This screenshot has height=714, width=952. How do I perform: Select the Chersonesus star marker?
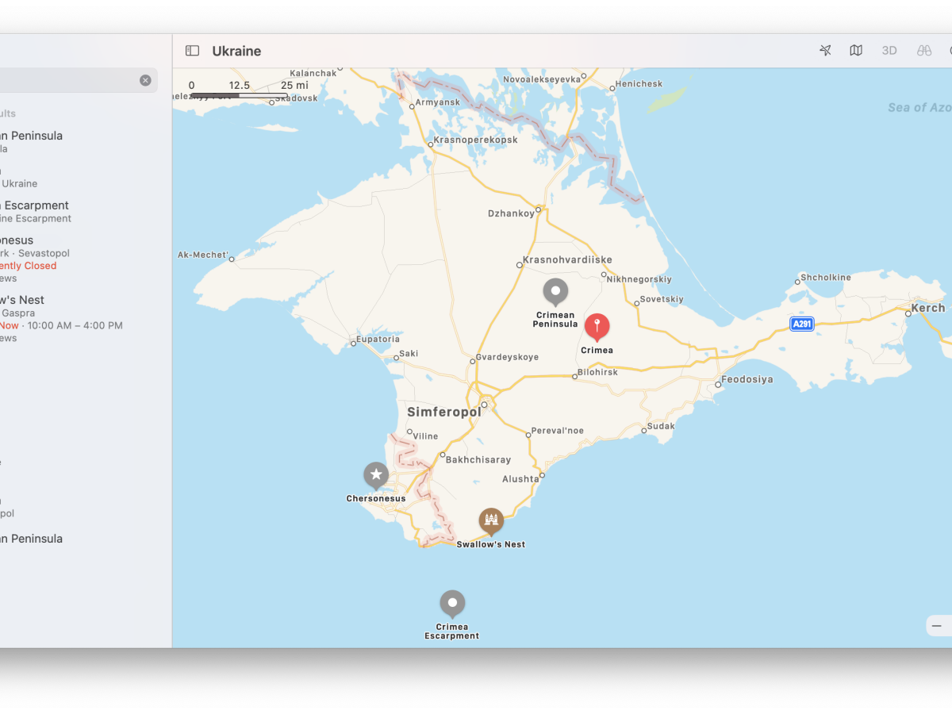click(376, 475)
